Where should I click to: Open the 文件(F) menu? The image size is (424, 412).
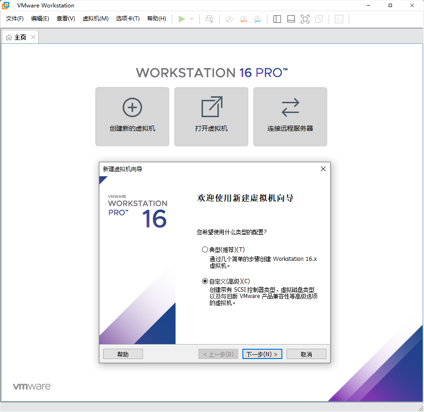[14, 19]
